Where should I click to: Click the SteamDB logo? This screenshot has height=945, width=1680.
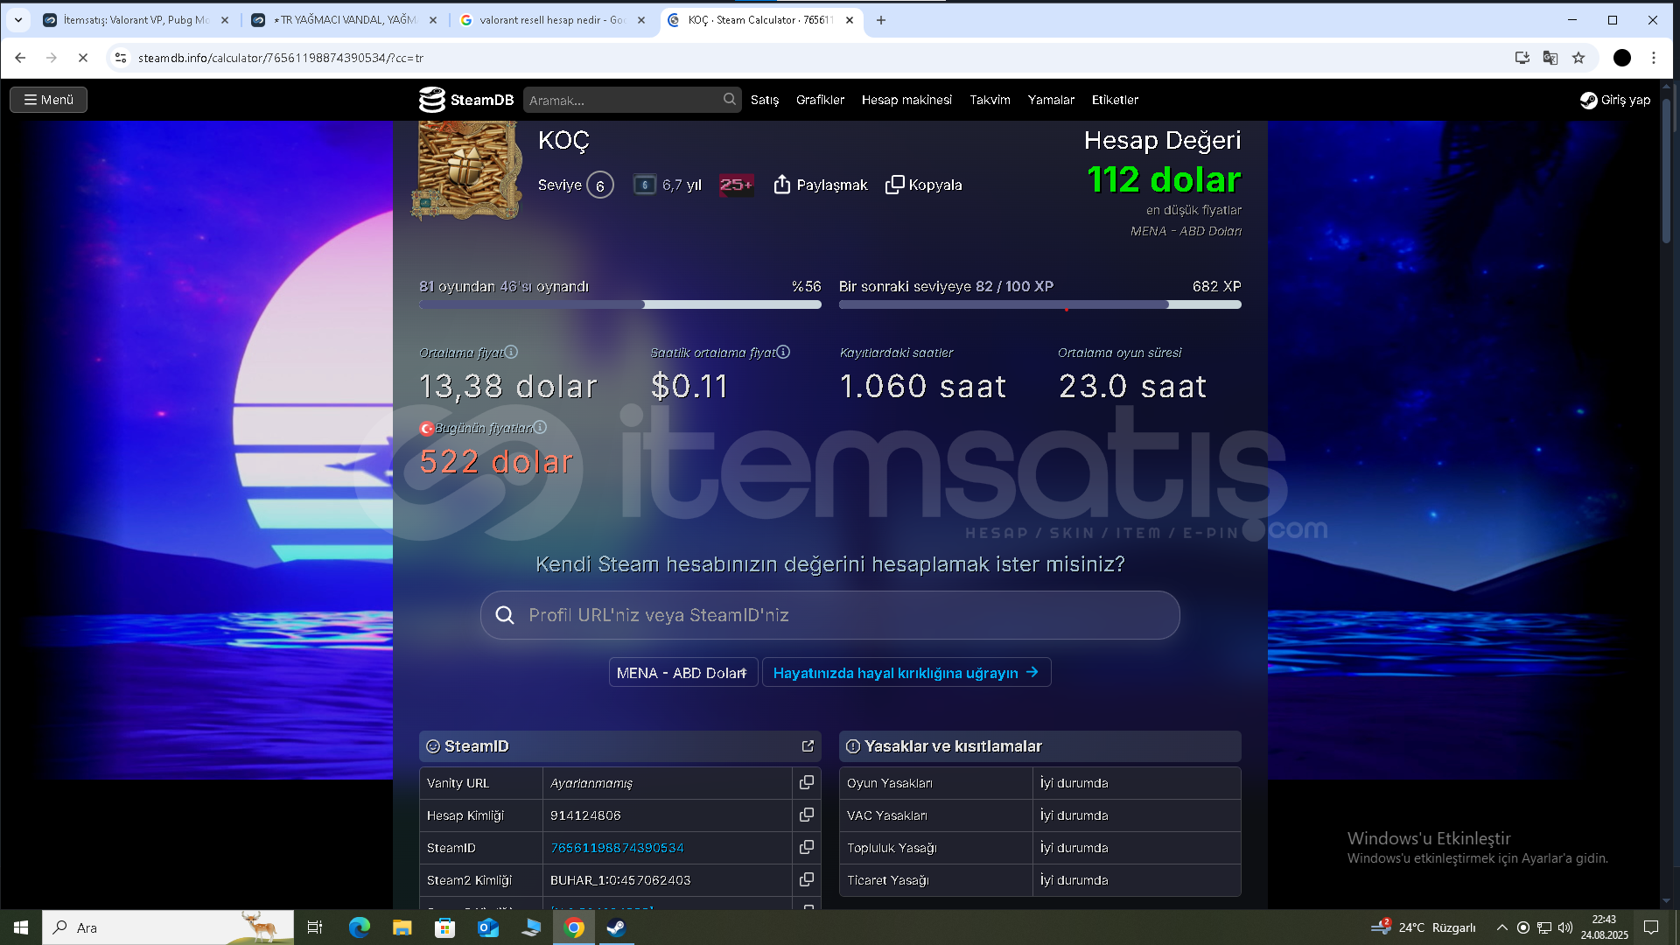[x=466, y=100]
